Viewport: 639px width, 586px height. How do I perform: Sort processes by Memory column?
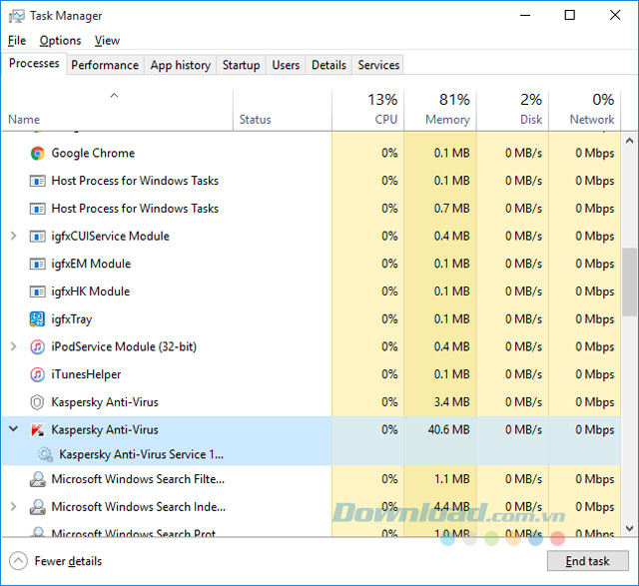pos(440,110)
